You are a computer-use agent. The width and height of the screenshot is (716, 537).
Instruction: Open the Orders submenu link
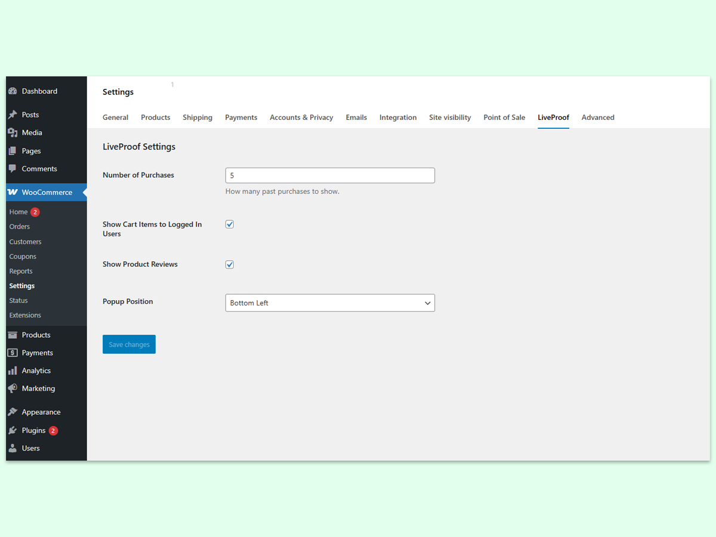pyautogui.click(x=20, y=227)
